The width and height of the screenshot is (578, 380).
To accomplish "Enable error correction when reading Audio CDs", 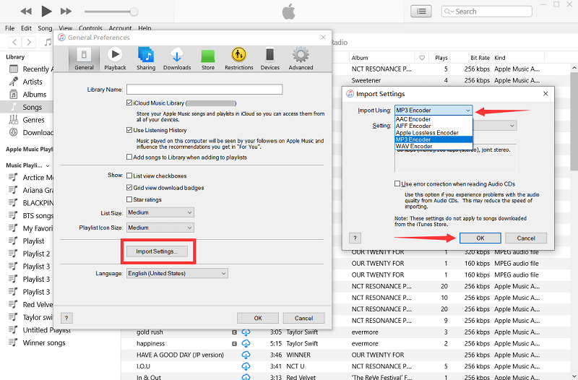I will (397, 183).
